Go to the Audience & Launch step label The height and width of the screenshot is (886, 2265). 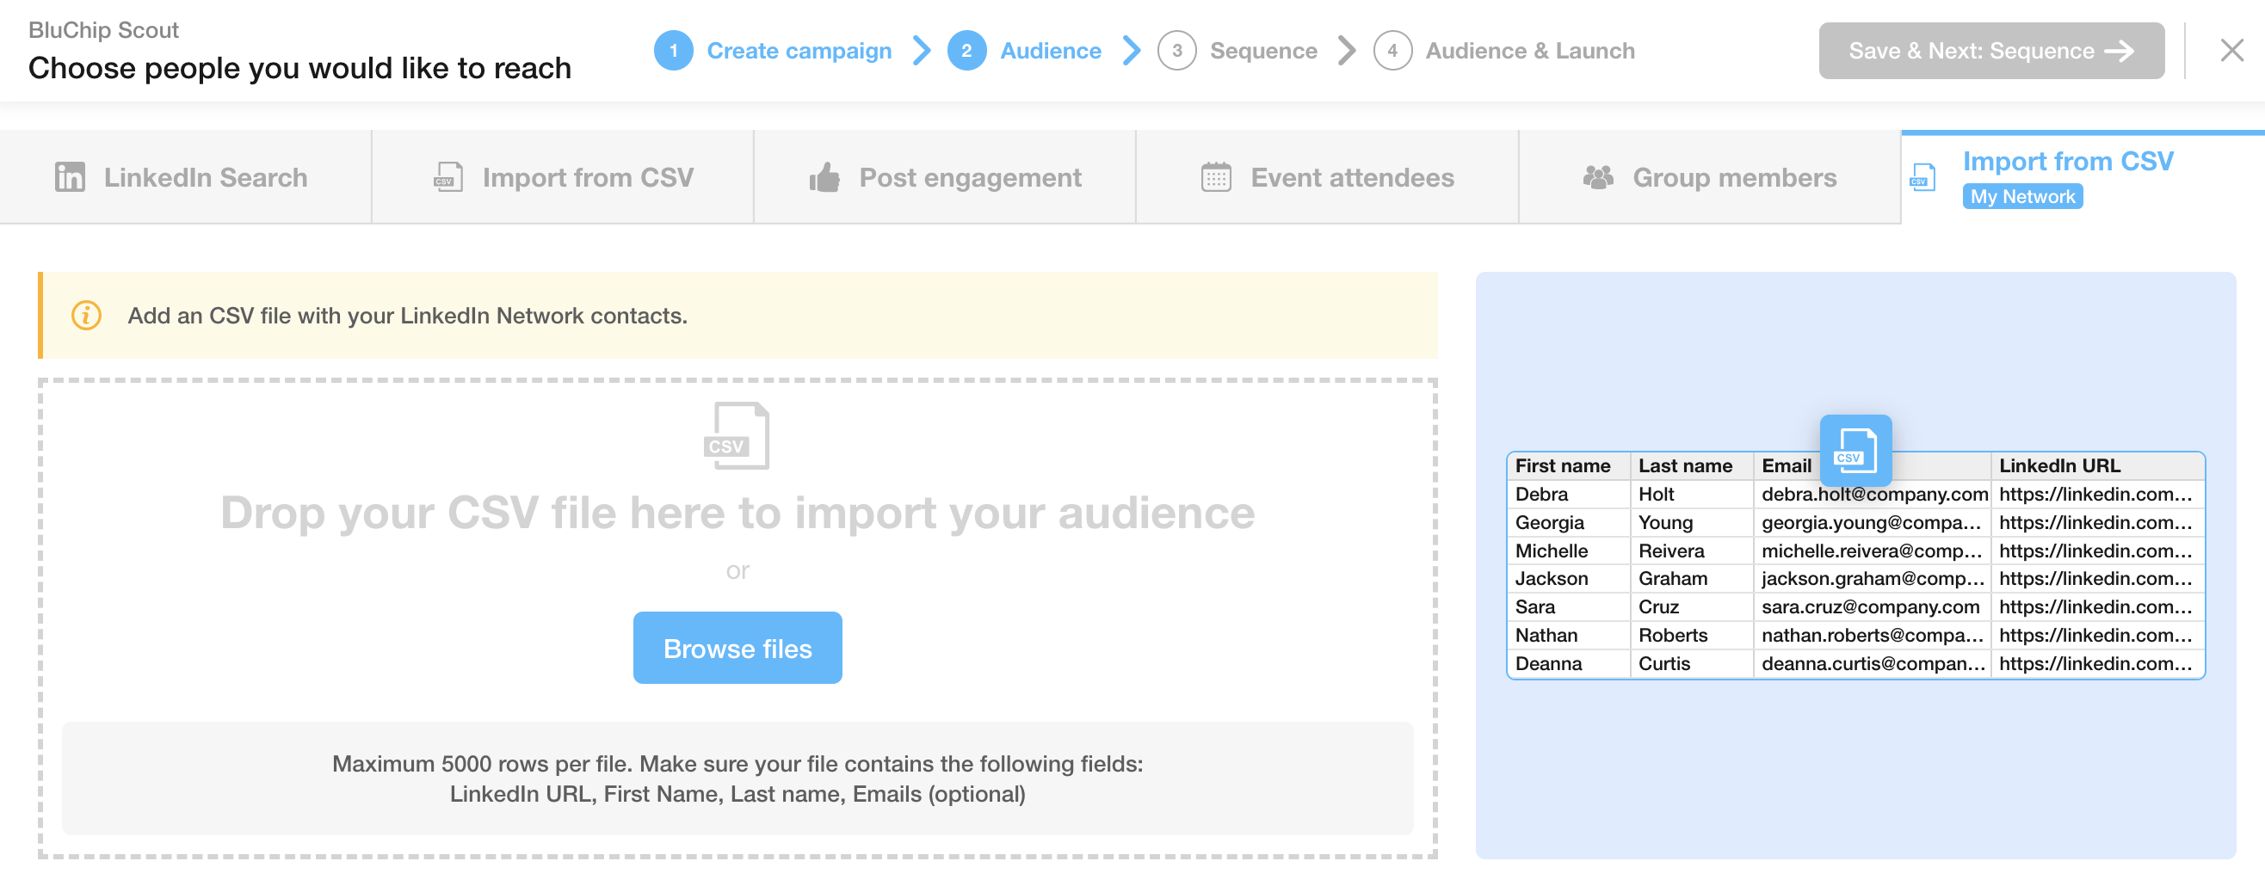click(1530, 51)
